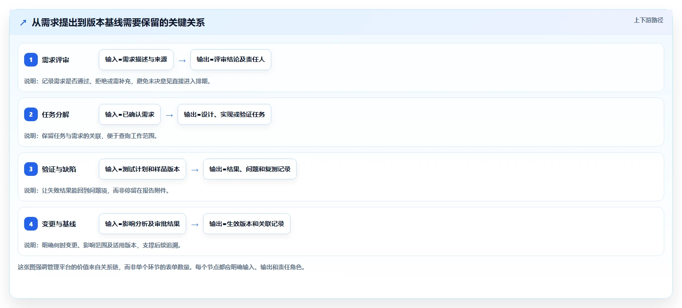Click the step 4 number badge
Viewport: 682px width, 308px height.
[31, 224]
